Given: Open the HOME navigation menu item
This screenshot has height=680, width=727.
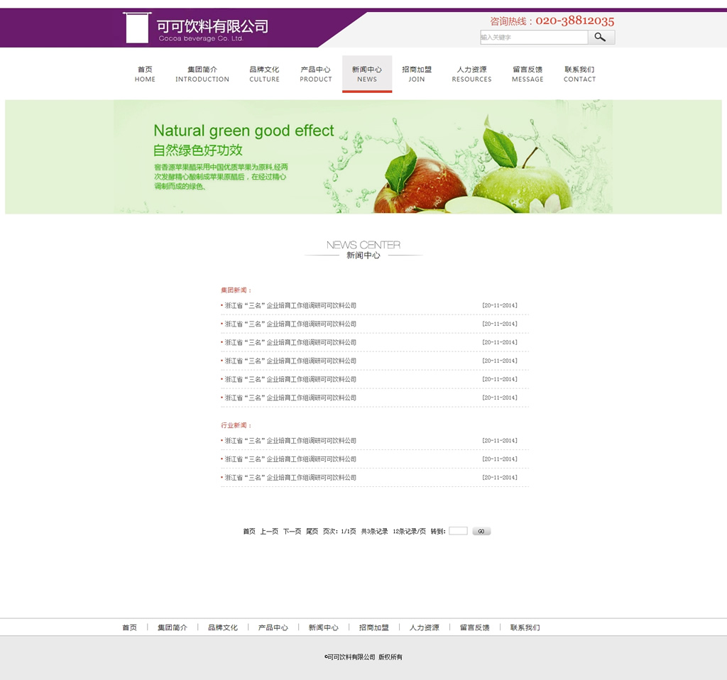Looking at the screenshot, I should pyautogui.click(x=145, y=74).
